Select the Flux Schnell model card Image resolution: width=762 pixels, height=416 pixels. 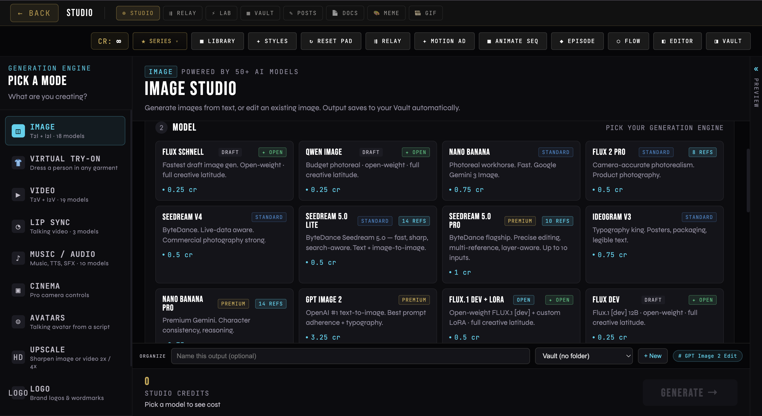pyautogui.click(x=224, y=171)
